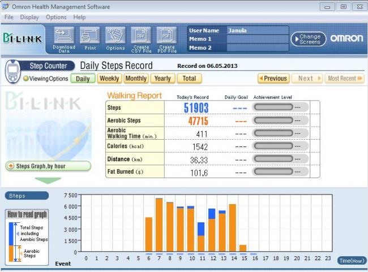Click the fat burned value 101.6
The width and height of the screenshot is (368, 272).
pyautogui.click(x=199, y=173)
